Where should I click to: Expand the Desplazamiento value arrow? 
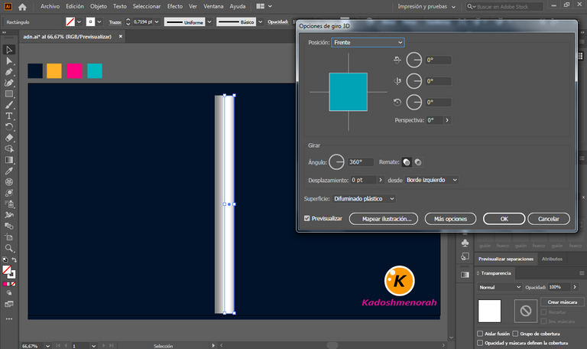tap(381, 180)
